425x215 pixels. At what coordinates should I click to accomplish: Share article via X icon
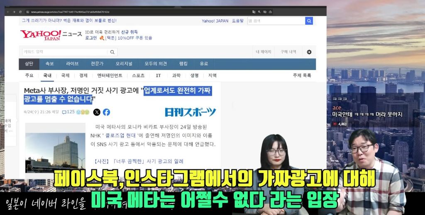(x=97, y=112)
